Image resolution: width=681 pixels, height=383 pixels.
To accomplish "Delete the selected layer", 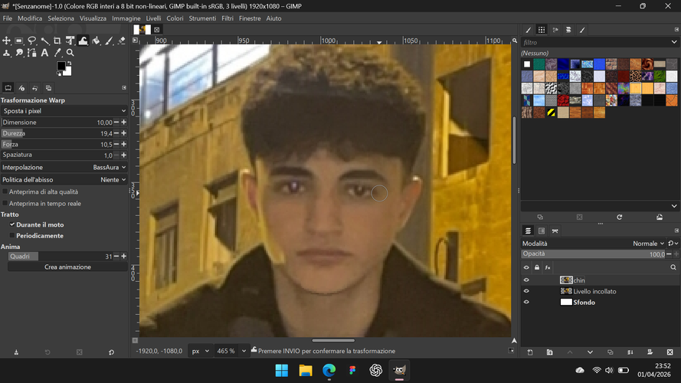I will click(670, 352).
